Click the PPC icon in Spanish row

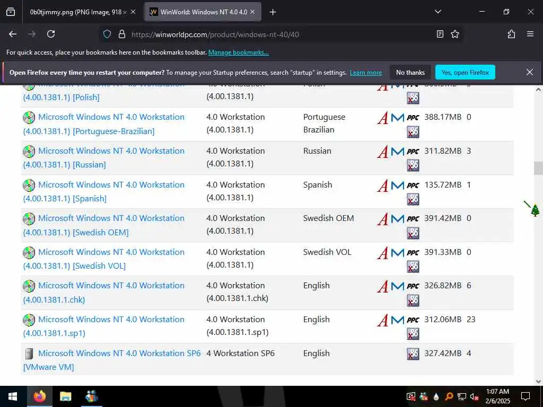(413, 185)
